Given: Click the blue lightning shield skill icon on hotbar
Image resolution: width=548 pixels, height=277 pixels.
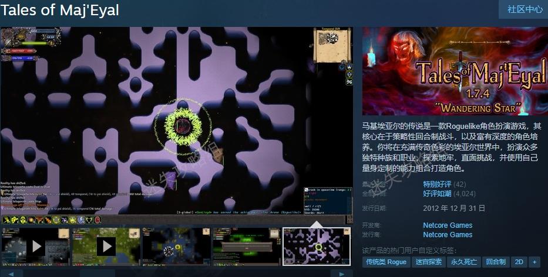Looking at the screenshot, I should (x=81, y=220).
